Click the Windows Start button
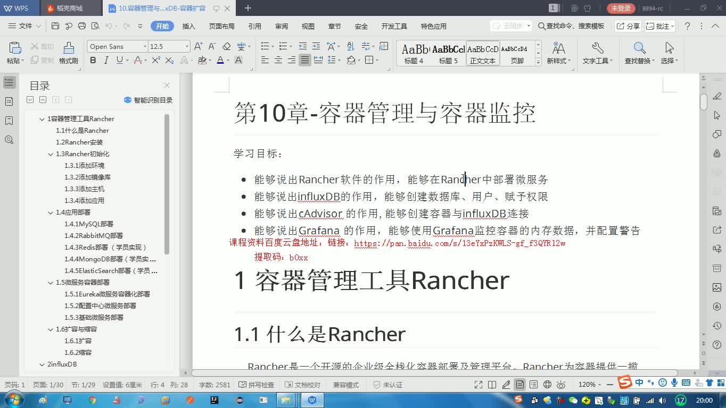Screen dimensions: 726x408 (13, 400)
